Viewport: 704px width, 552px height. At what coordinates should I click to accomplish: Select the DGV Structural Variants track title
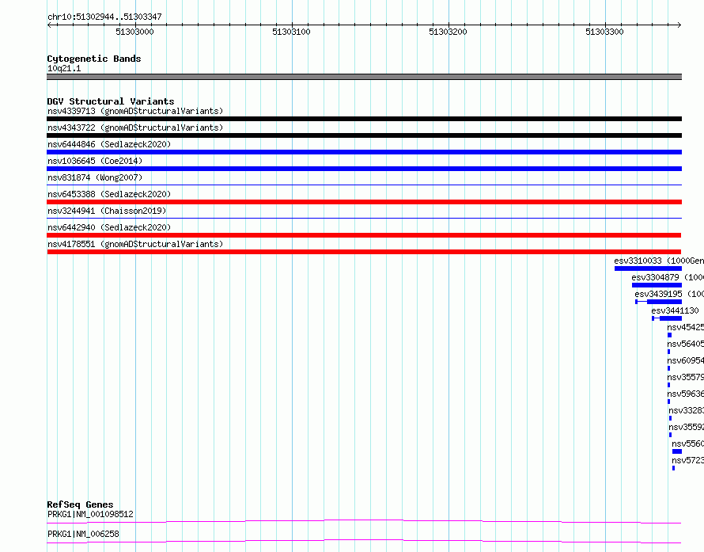[111, 101]
